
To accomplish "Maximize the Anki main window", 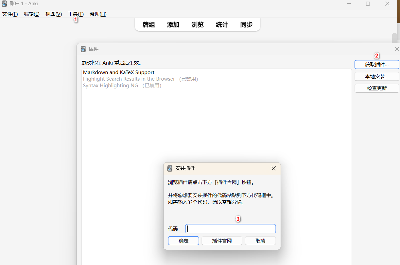I will click(368, 4).
